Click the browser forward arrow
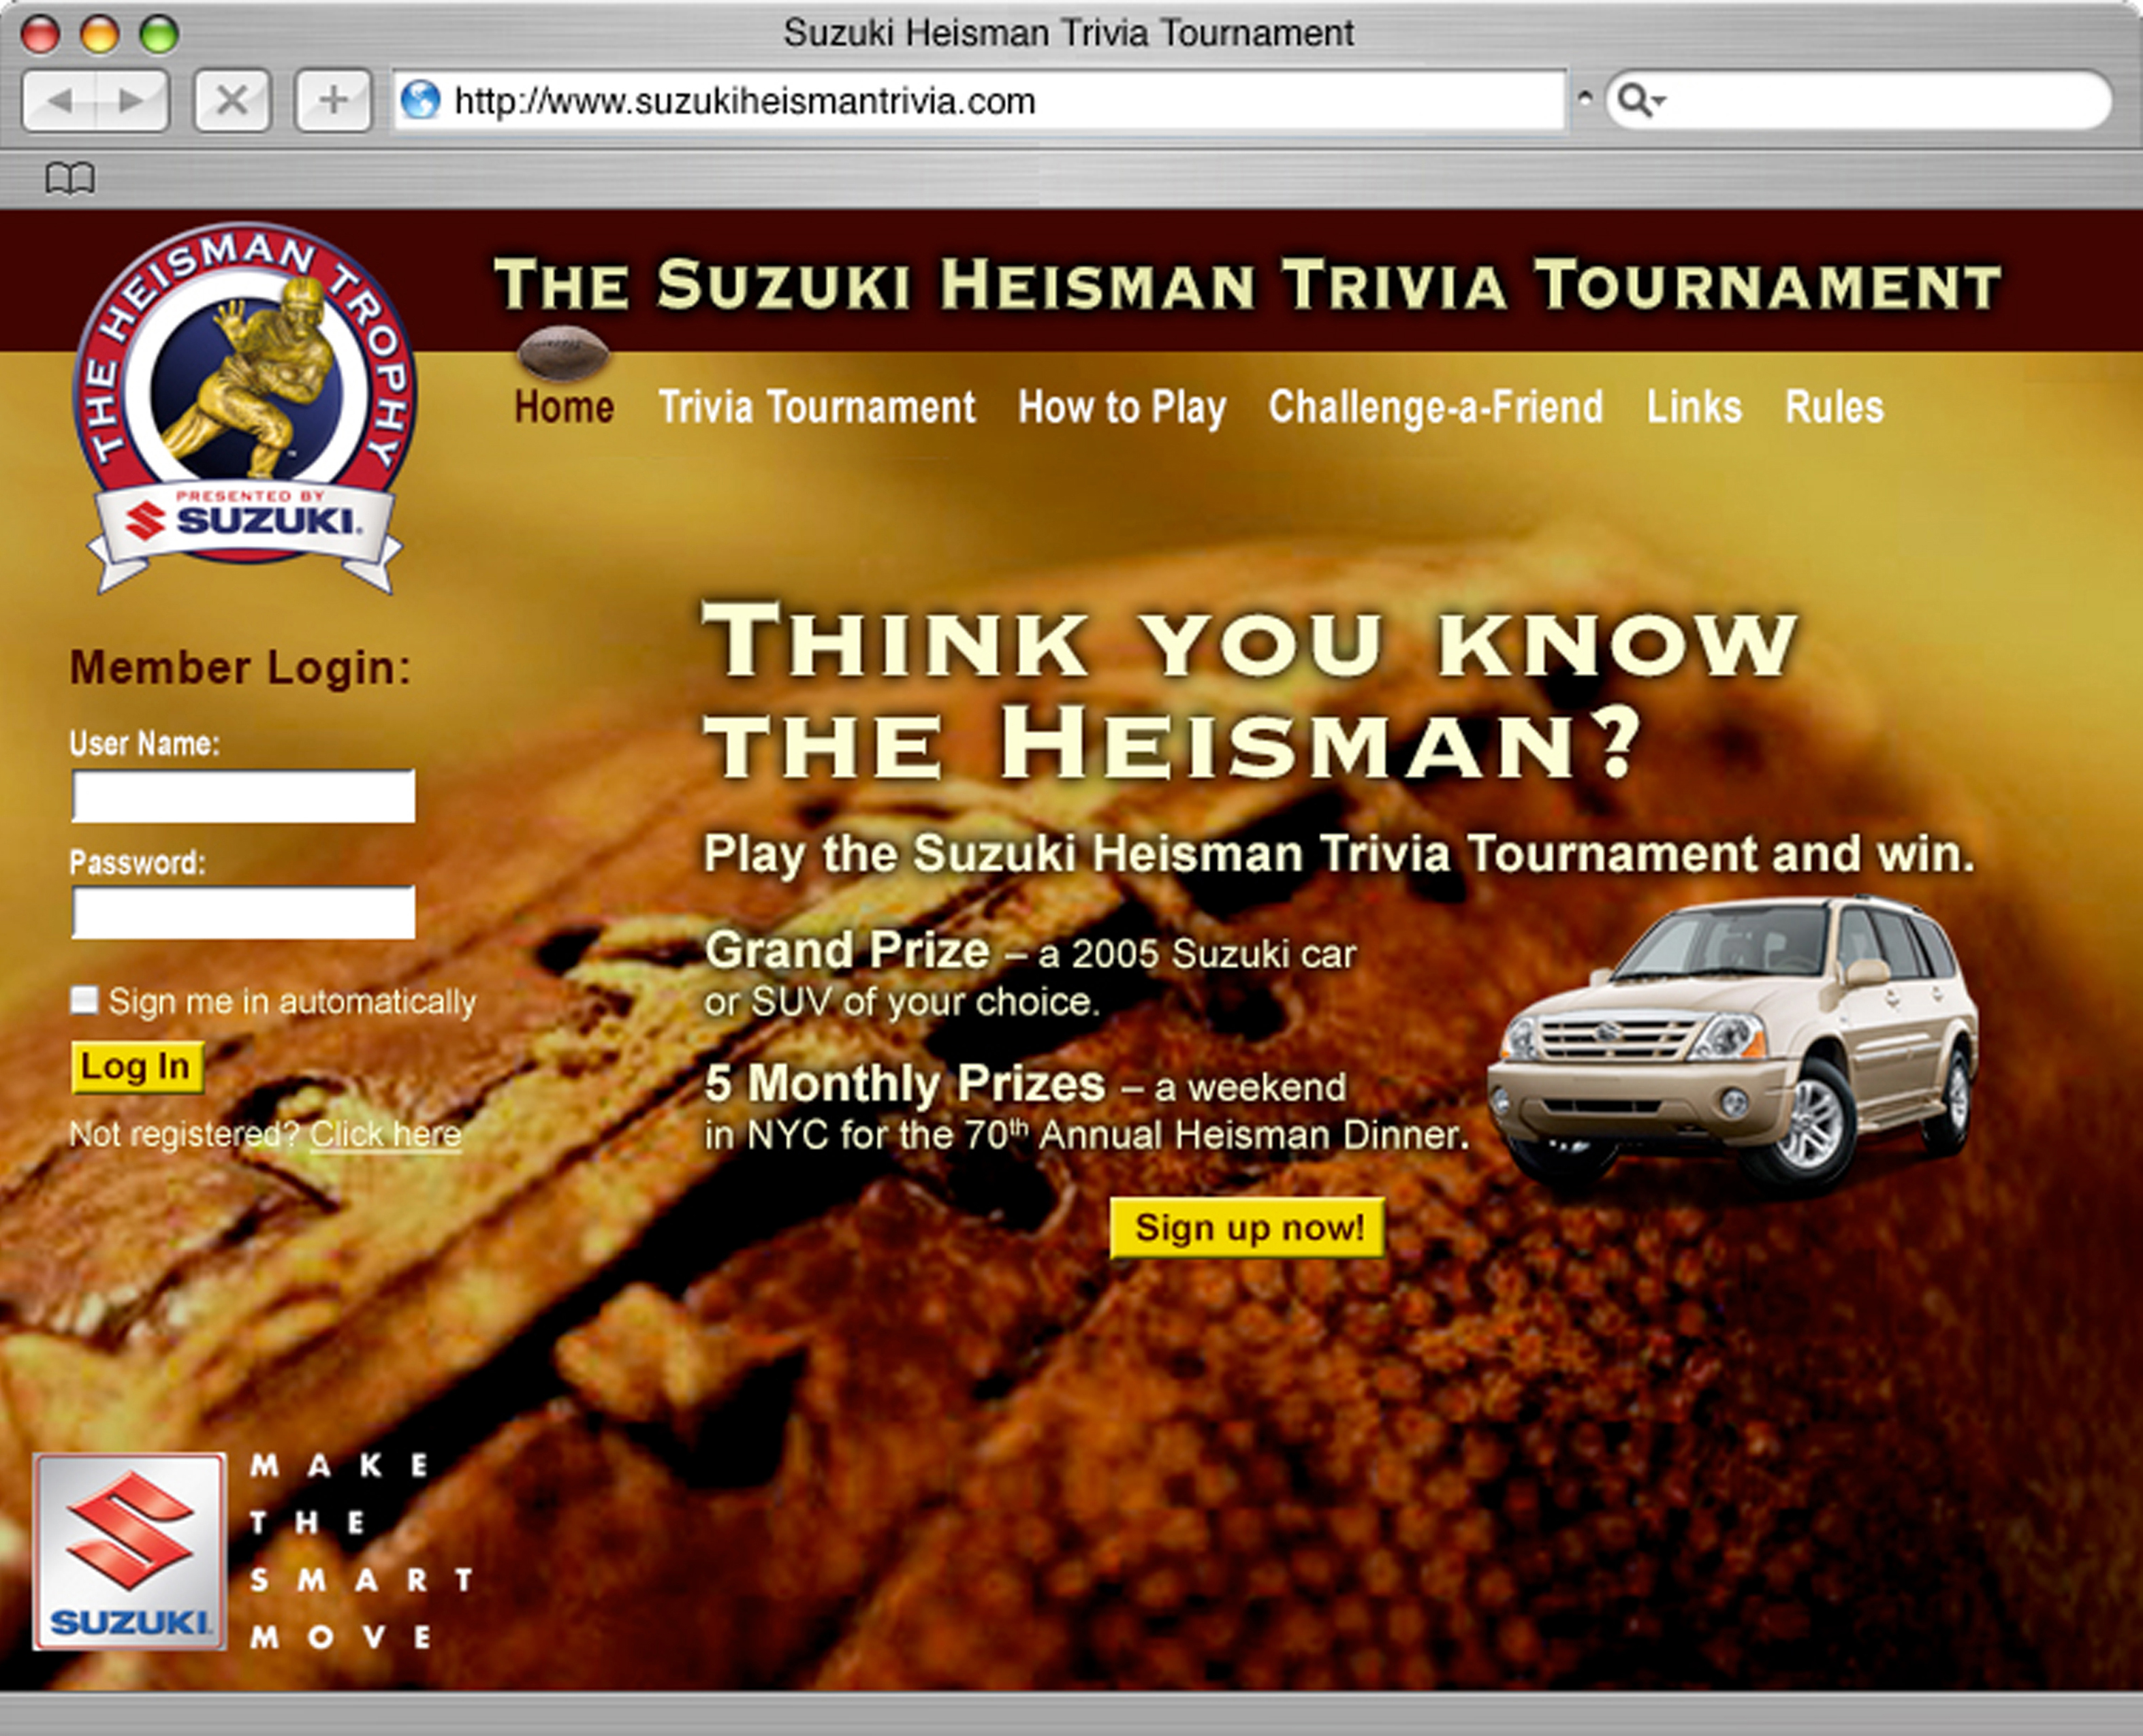Image resolution: width=2143 pixels, height=1736 pixels. pos(132,100)
